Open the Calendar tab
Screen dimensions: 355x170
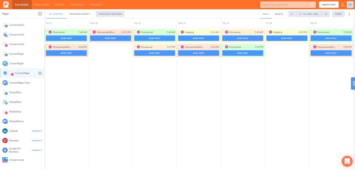[22, 5]
